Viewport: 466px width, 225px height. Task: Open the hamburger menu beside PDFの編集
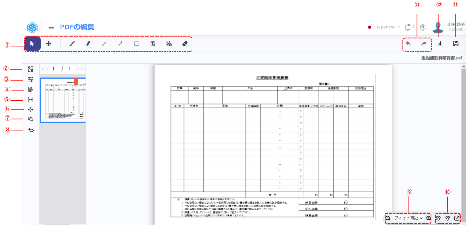[51, 27]
